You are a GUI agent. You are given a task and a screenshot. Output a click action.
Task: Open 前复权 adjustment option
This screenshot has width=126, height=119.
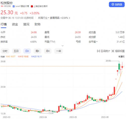121,56
